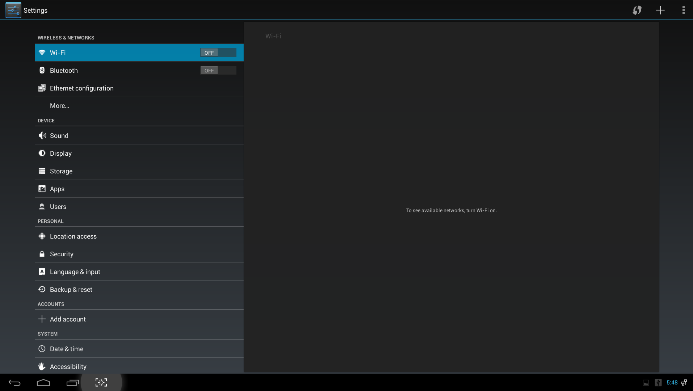The image size is (693, 391).
Task: Click the Settings app icon in title bar
Action: [13, 10]
